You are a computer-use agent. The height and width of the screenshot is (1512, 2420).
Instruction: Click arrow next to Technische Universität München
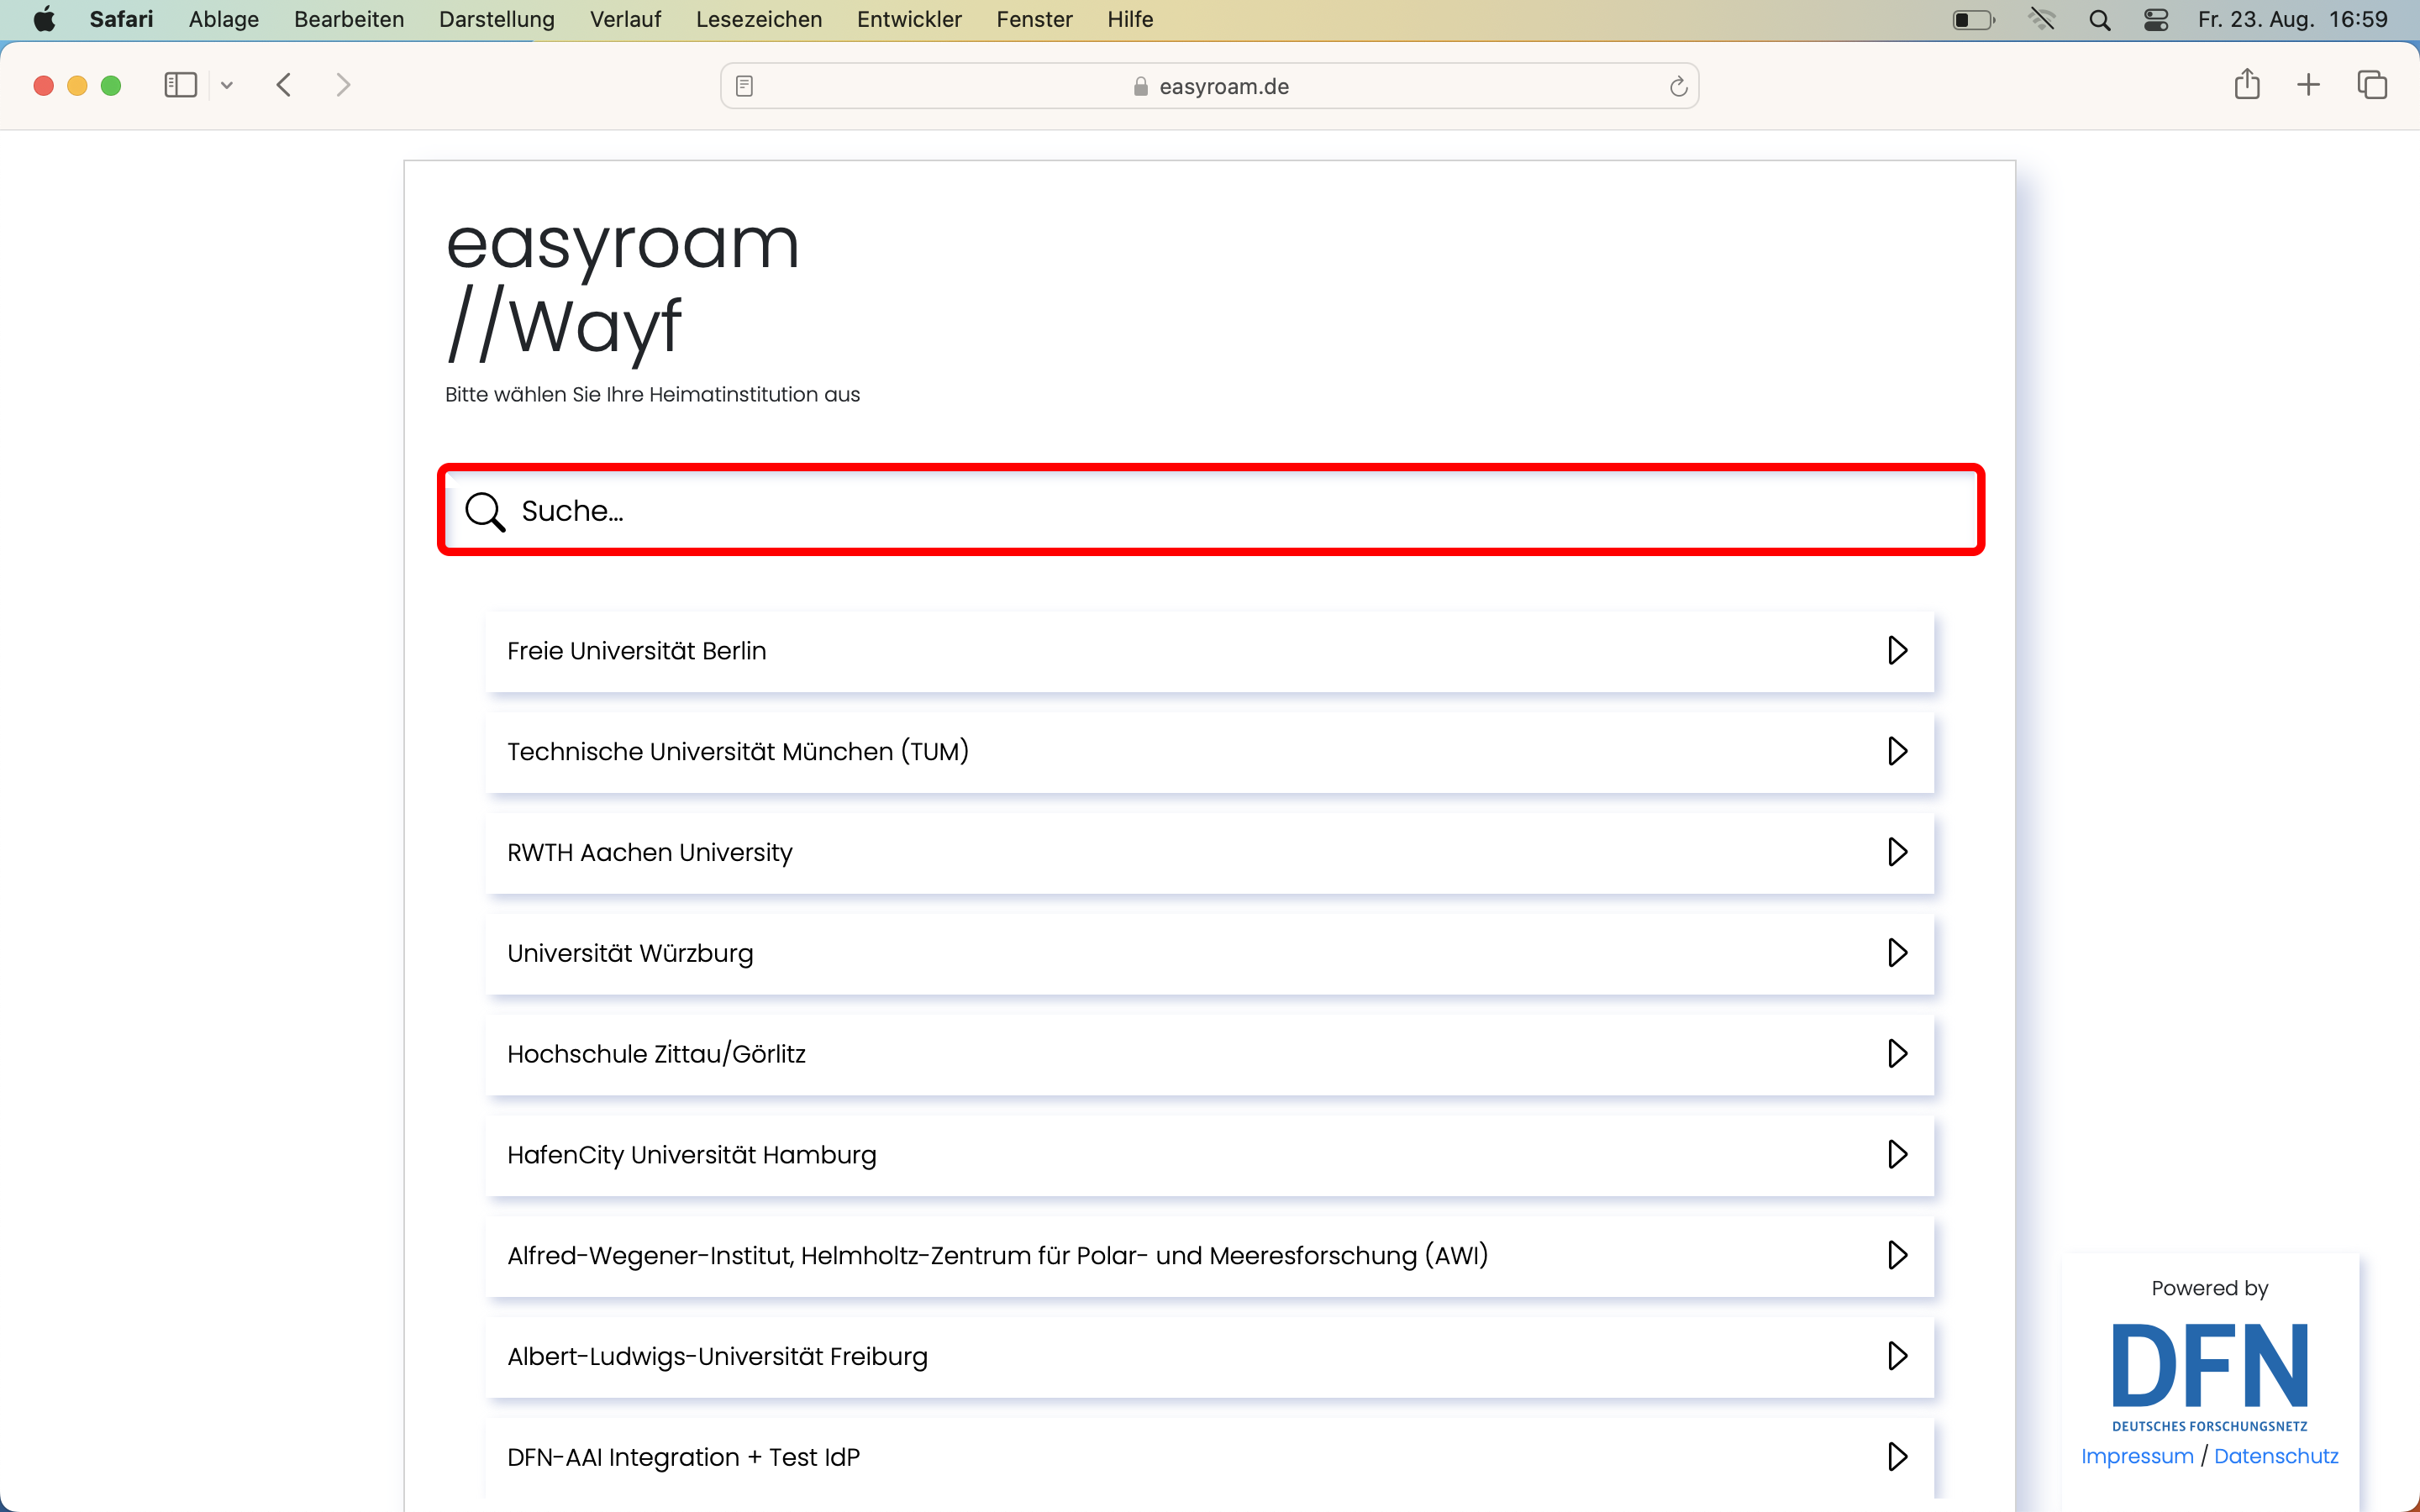pos(1897,751)
